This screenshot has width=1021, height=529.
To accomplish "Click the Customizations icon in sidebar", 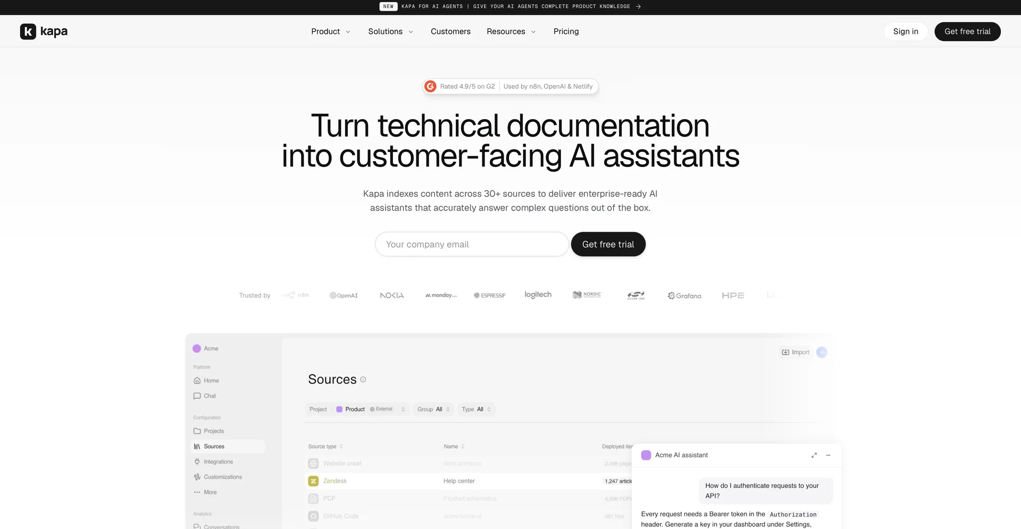I will [197, 477].
